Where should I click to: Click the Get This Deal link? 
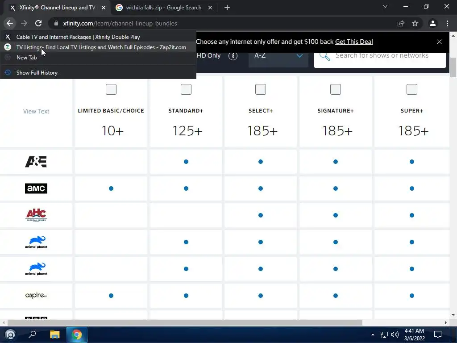tap(354, 42)
